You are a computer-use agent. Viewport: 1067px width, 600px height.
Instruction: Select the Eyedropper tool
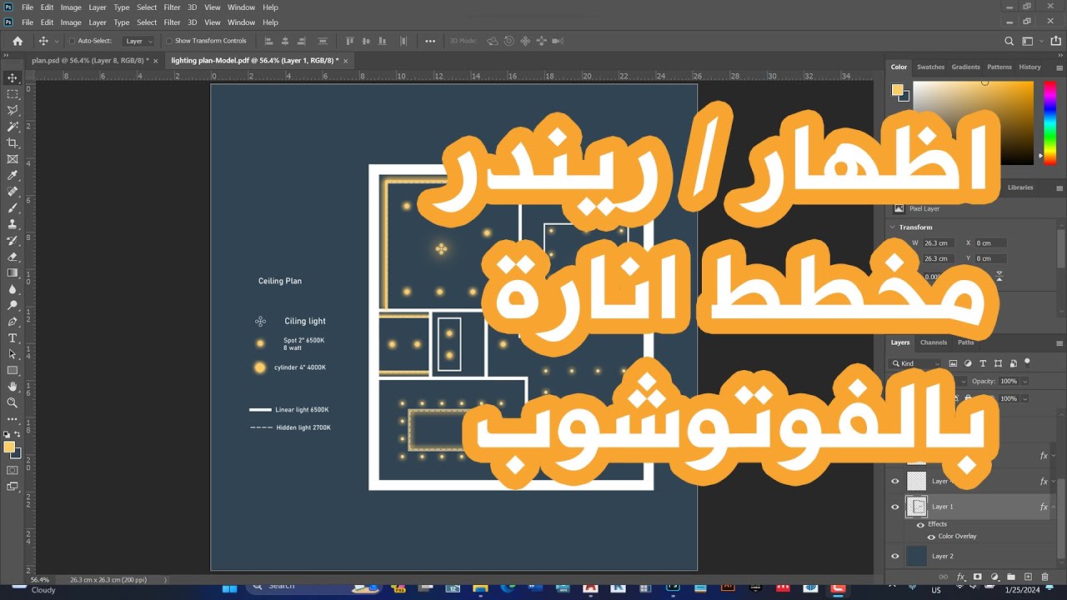pyautogui.click(x=13, y=175)
